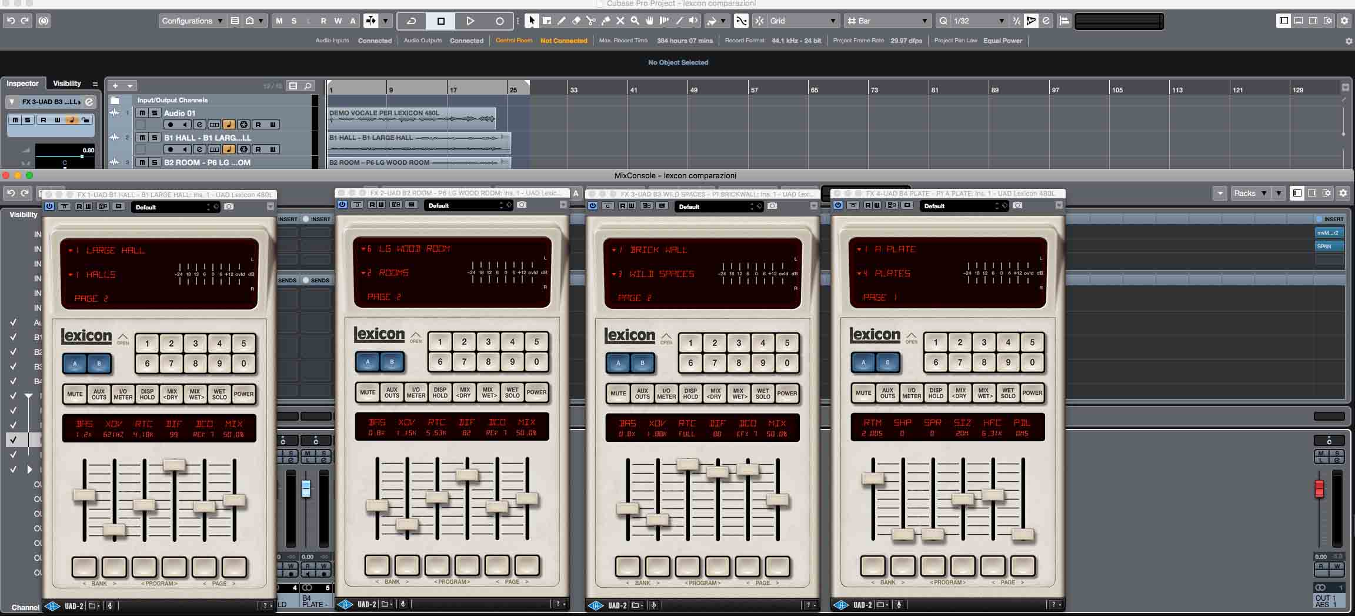Open the Configurations dropdown
Viewport: 1355px width, 616px height.
point(192,21)
